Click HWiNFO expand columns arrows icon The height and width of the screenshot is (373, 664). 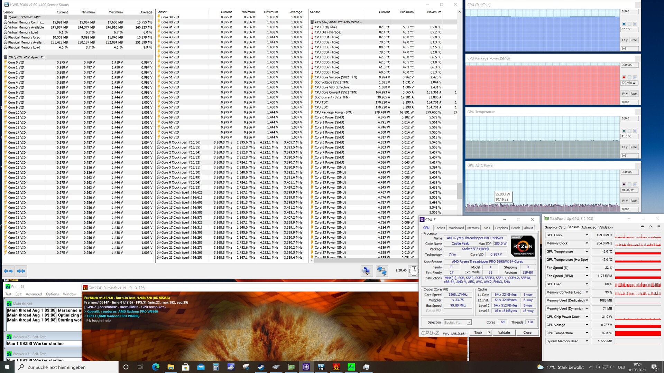pos(8,271)
